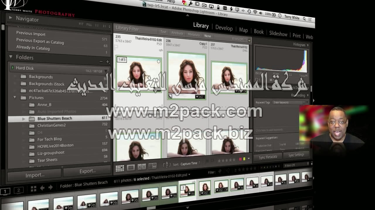Viewport: 375px width, 210px height.
Task: Select the Backgrounds iStock folder
Action: (47, 84)
